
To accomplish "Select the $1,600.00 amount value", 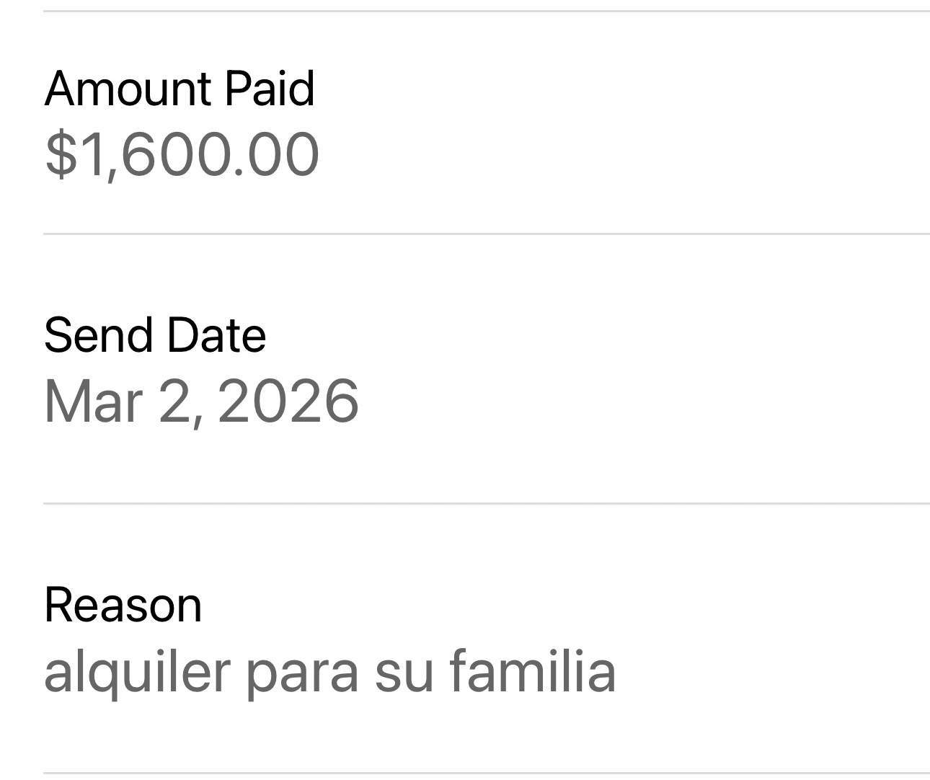I will 182,154.
